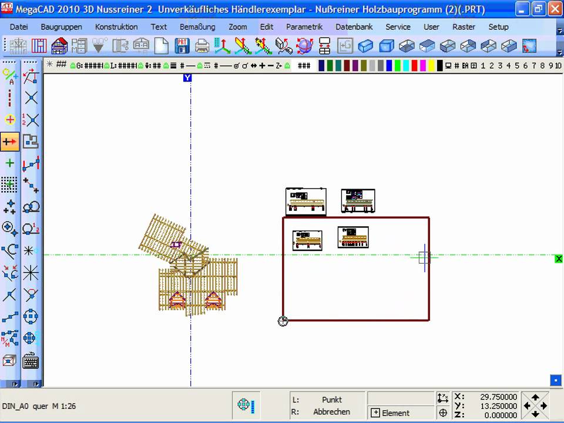Screen dimensions: 564x423
Task: Expand the second left toolbar bottom arrow
Action: click(x=36, y=384)
